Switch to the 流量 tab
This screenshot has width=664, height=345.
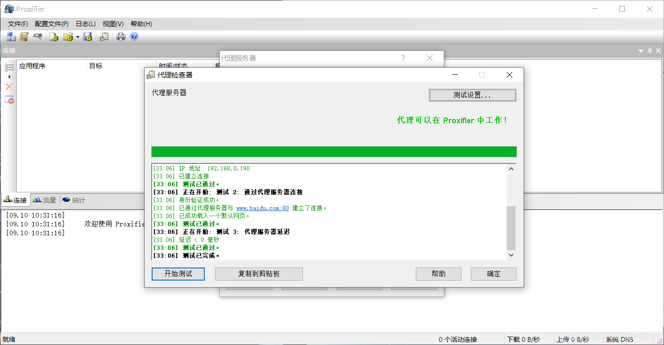pyautogui.click(x=45, y=200)
